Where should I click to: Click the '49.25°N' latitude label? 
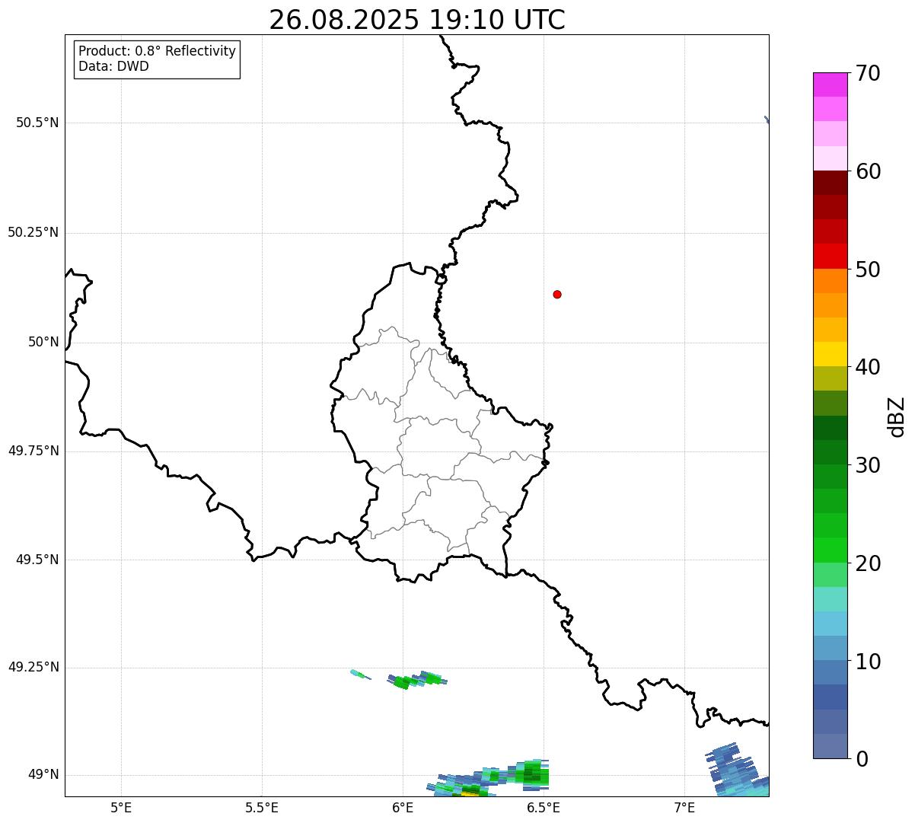[33, 667]
